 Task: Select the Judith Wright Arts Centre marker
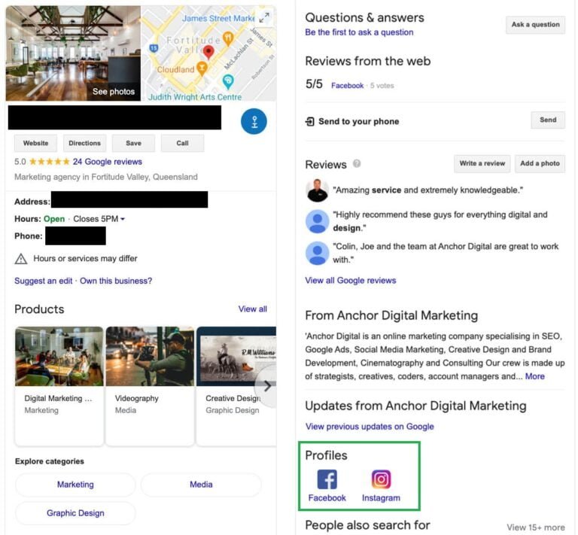point(228,82)
